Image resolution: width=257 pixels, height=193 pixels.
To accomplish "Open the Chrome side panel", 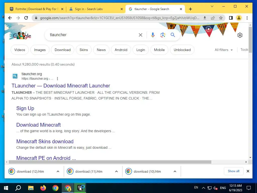I will (231, 18).
